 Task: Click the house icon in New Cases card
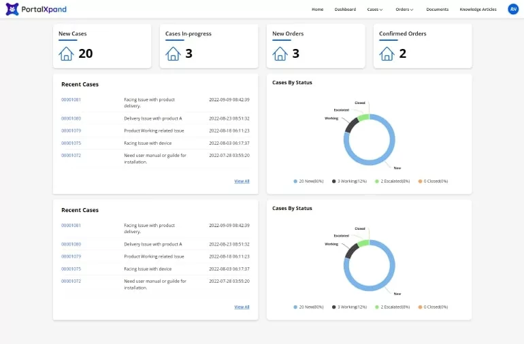point(66,54)
